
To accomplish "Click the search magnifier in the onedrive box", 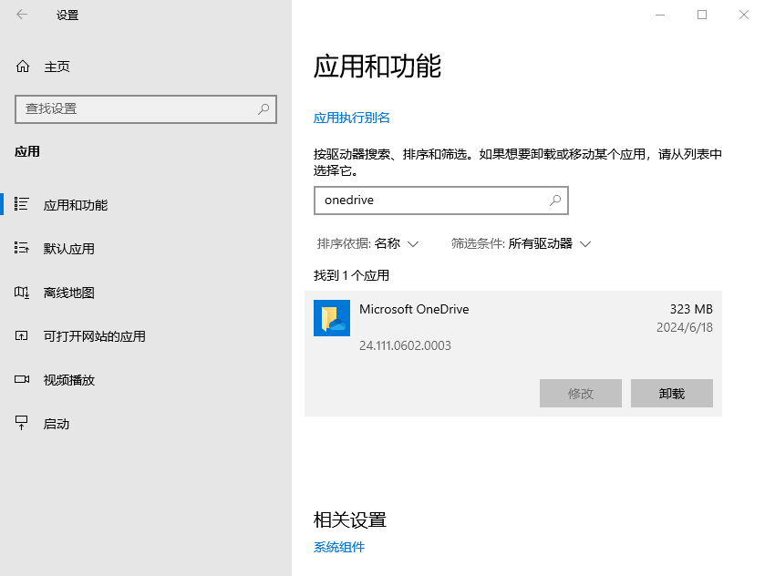I will tap(555, 201).
